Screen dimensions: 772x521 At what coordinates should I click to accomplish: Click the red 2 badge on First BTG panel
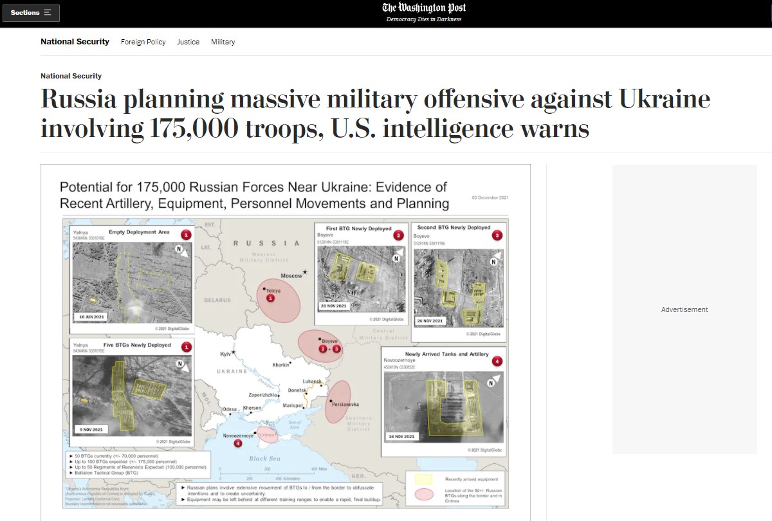pos(399,235)
